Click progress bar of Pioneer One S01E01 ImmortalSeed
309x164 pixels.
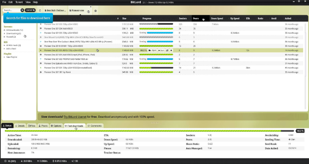coord(156,68)
